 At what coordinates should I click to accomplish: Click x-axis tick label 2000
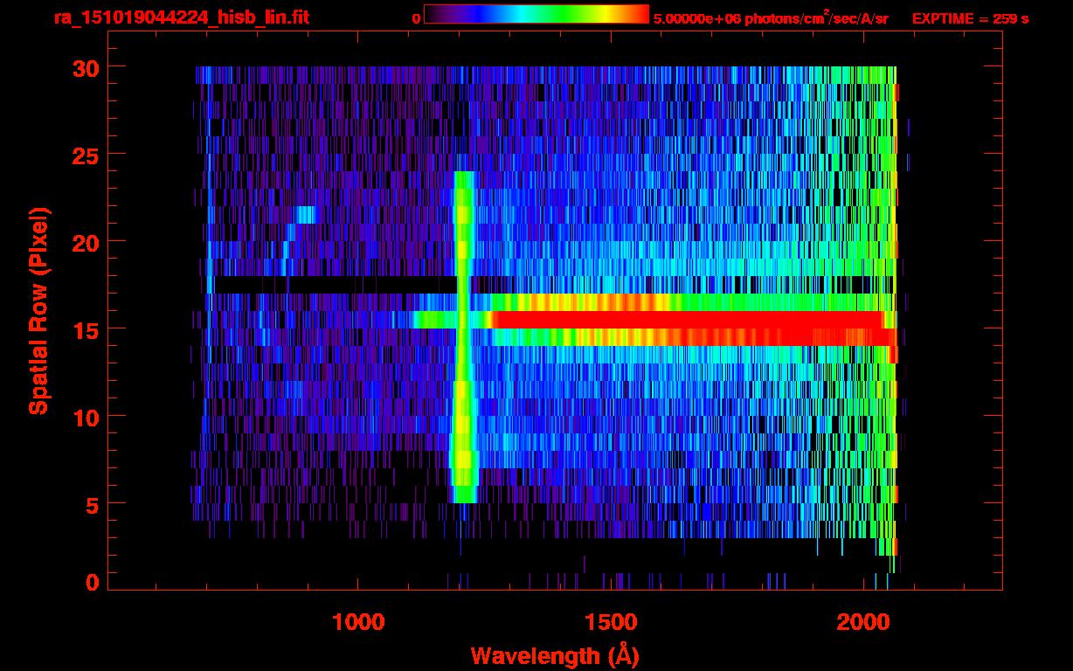click(x=863, y=622)
